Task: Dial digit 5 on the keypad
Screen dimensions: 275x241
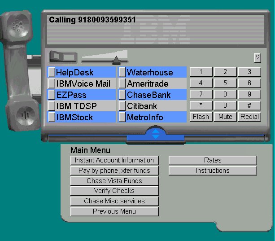Action: tap(225, 83)
